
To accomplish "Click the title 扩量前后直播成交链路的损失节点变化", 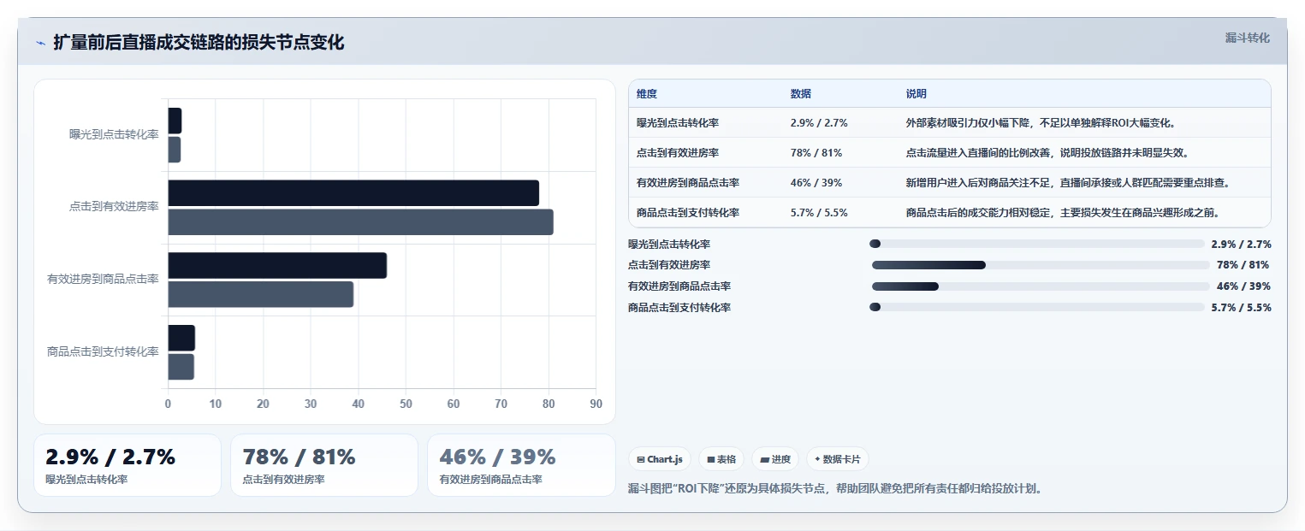I will click(x=199, y=43).
